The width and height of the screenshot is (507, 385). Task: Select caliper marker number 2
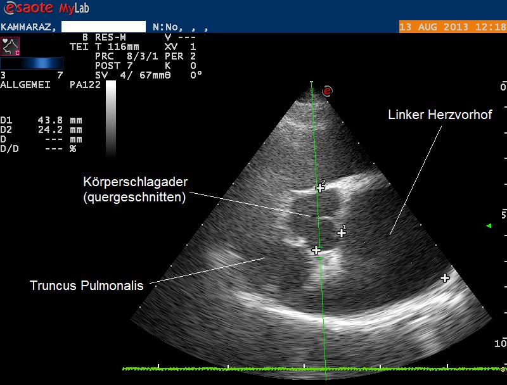[x=320, y=188]
